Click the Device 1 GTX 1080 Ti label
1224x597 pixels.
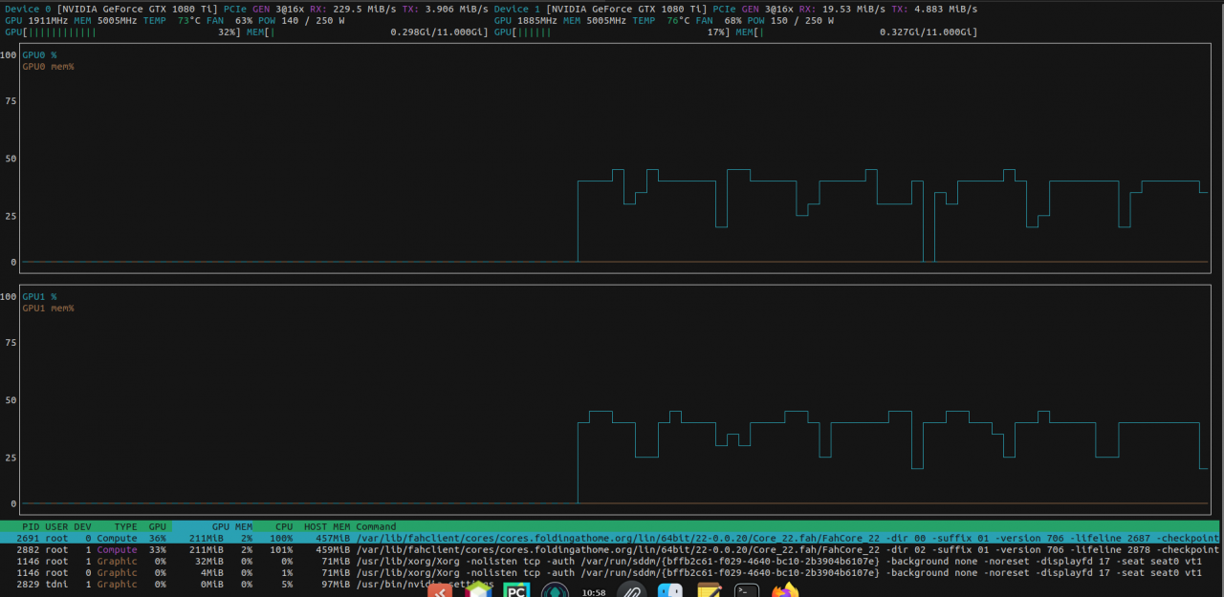601,9
